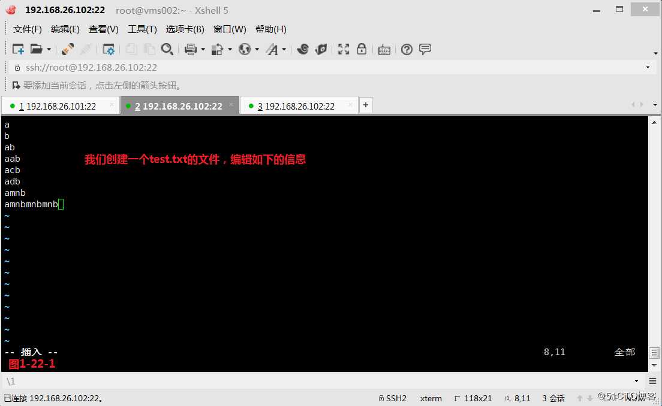Viewport: 662px width, 406px height.
Task: Click the greyed-out Disconnect icon
Action: coord(86,49)
